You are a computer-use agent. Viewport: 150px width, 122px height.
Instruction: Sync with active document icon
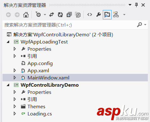point(52,15)
